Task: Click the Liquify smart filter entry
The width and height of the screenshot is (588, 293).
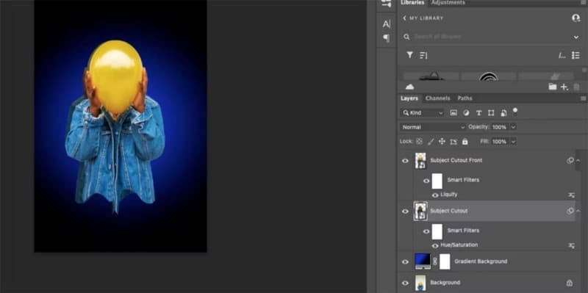Action: [449, 195]
